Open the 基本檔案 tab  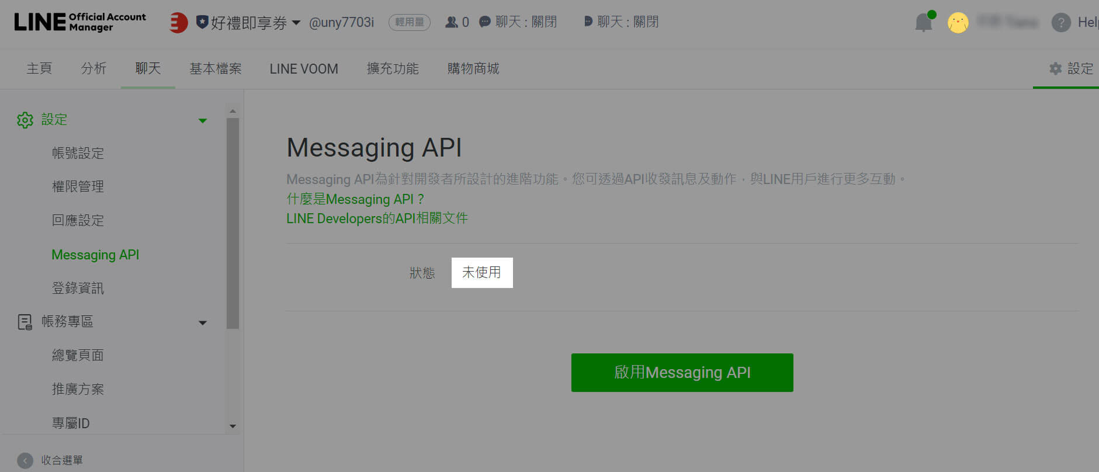tap(216, 68)
